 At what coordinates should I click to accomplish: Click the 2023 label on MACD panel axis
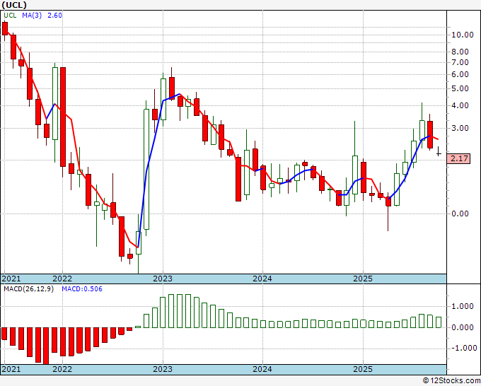(x=163, y=369)
